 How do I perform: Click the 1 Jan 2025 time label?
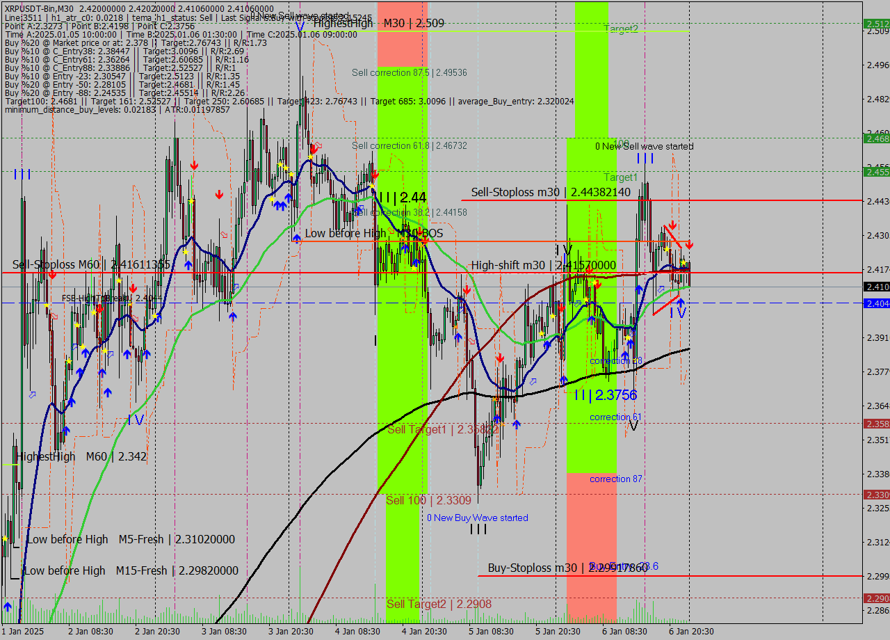22,631
